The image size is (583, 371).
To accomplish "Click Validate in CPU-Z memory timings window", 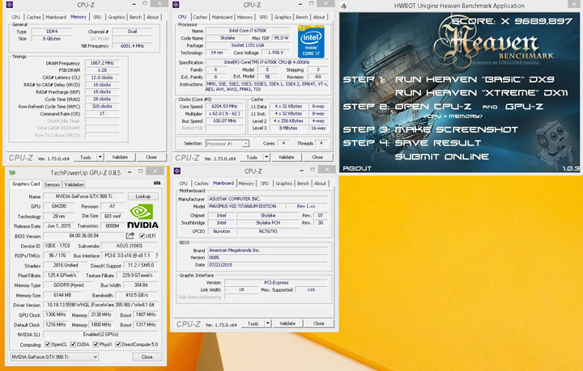I will coord(120,158).
